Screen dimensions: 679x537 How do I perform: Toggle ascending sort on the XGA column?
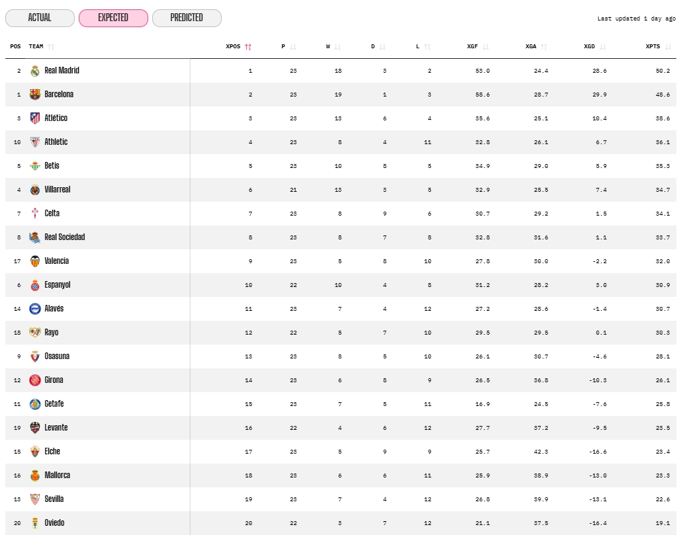[x=545, y=46]
